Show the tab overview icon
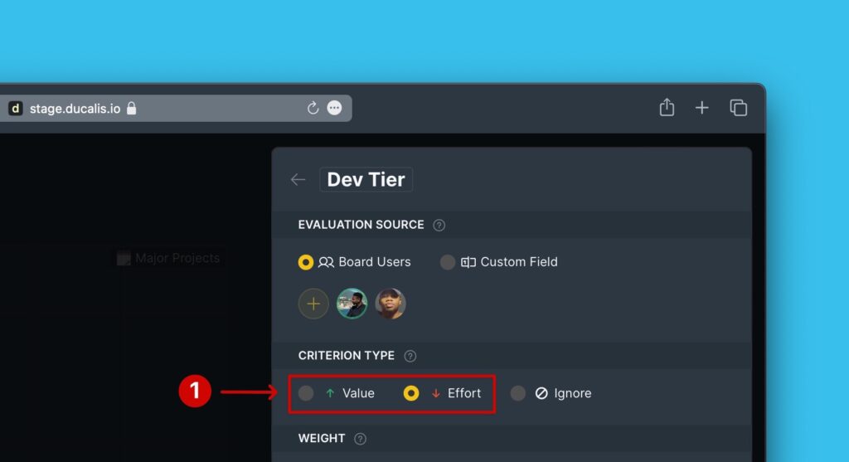This screenshot has height=462, width=849. click(x=738, y=108)
